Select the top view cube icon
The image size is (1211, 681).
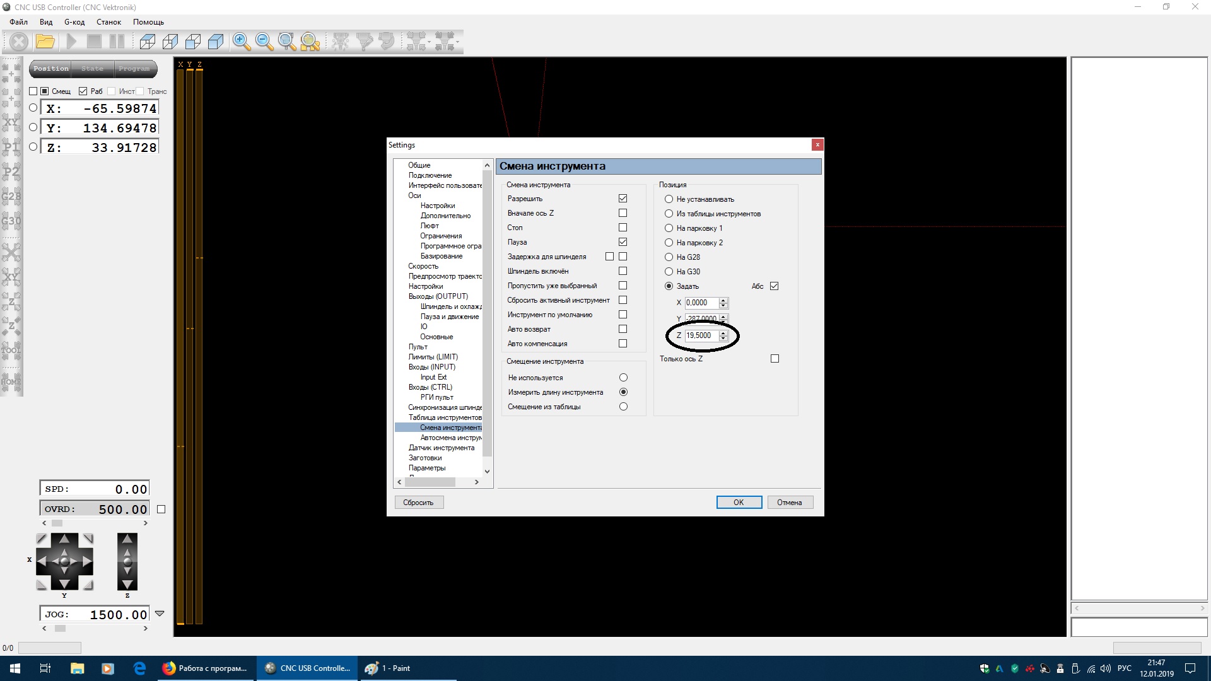(148, 42)
